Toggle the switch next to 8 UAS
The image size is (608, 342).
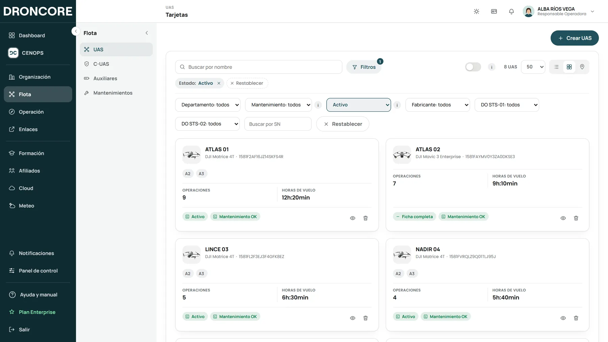(x=473, y=67)
